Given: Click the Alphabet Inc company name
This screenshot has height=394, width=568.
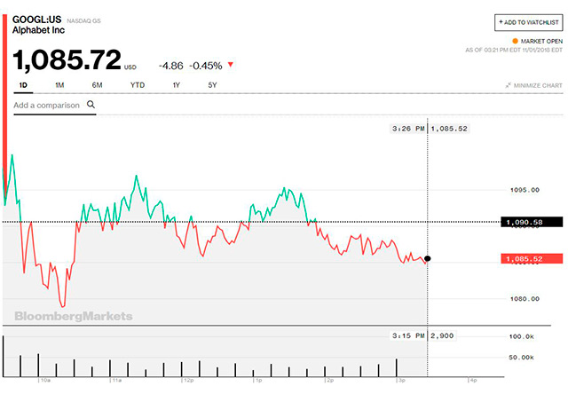Looking at the screenshot, I should [x=38, y=30].
